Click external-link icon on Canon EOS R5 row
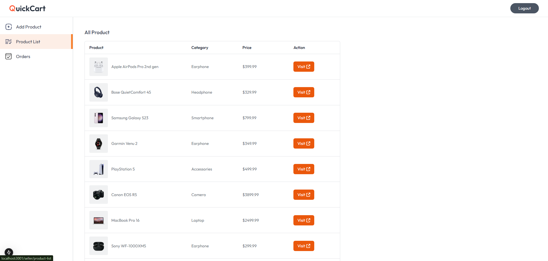The height and width of the screenshot is (261, 548). point(308,195)
